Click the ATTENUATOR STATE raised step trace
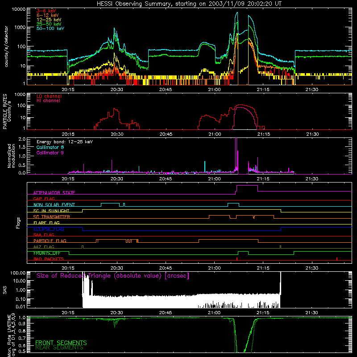The height and width of the screenshot is (357, 357). [x=247, y=186]
